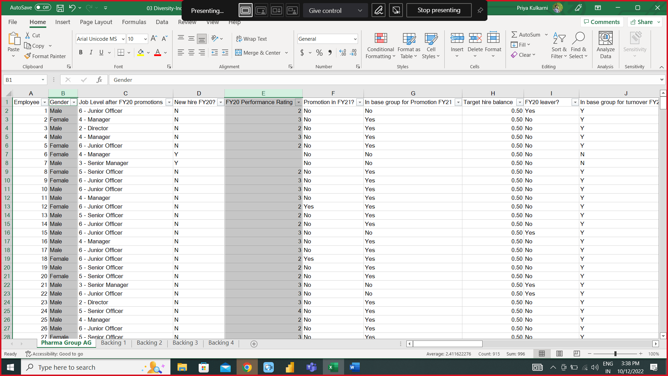Click the Increase Decimal icon
Viewport: 668px width, 376px height.
pyautogui.click(x=343, y=53)
